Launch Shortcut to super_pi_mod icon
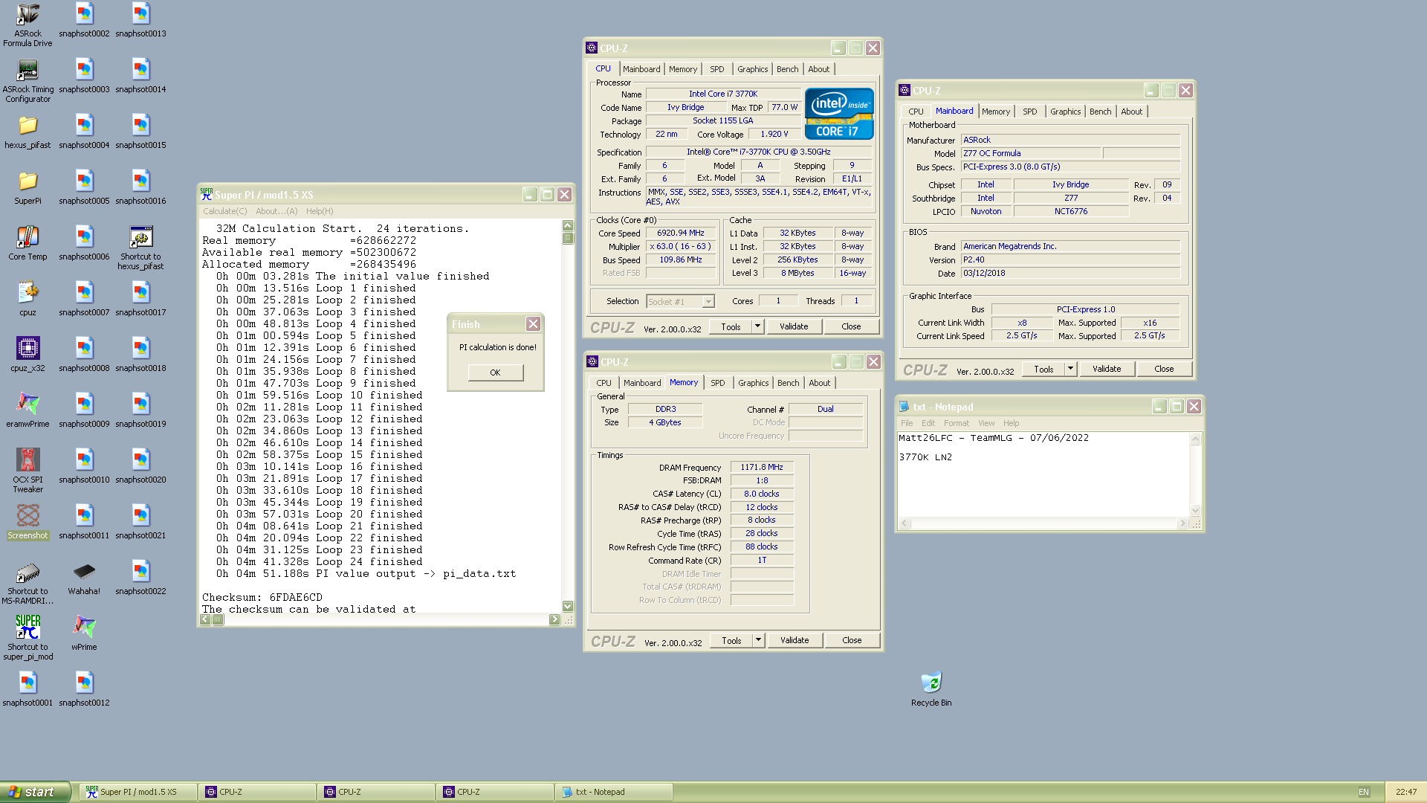 (27, 638)
